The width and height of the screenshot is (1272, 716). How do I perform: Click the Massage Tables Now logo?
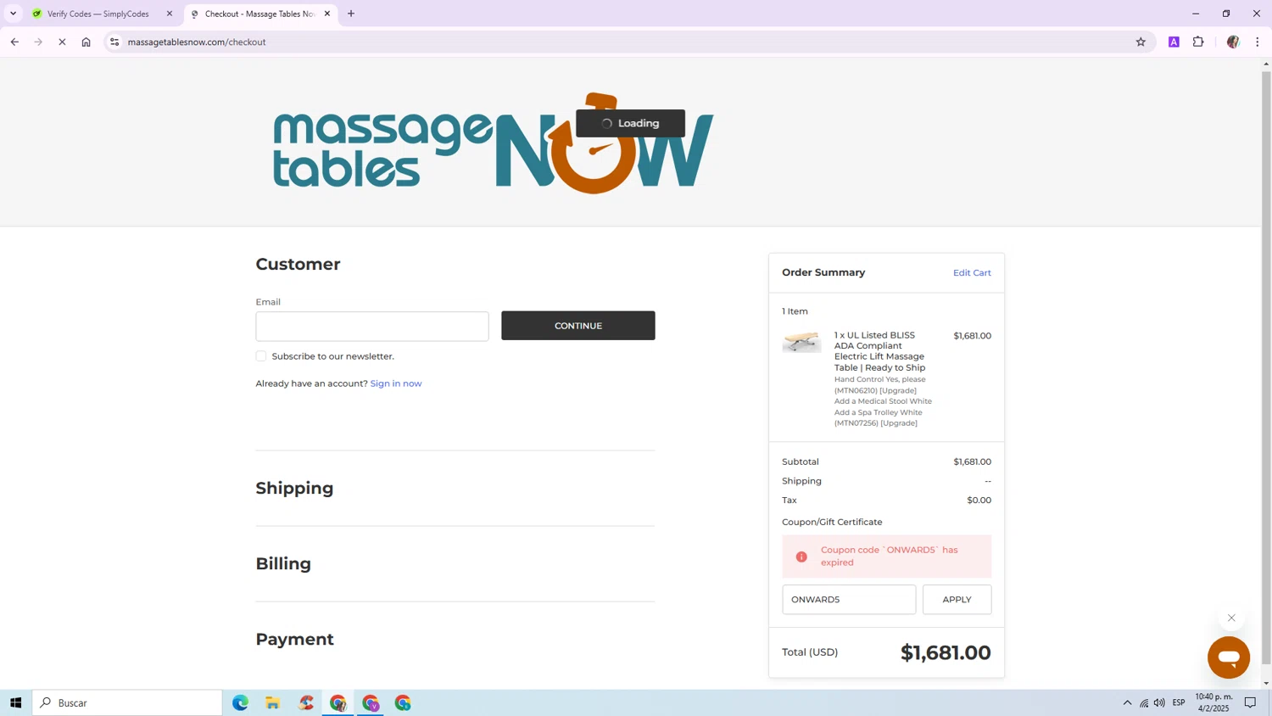(x=493, y=143)
